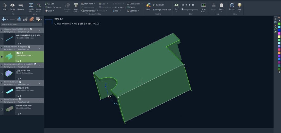The height and width of the screenshot is (133, 281).
Task: Click the Profile Edit icon
Action: click(31, 7)
